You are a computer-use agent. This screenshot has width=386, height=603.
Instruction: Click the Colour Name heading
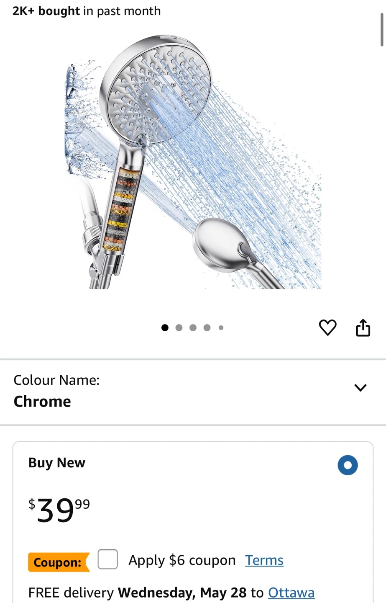tap(56, 380)
